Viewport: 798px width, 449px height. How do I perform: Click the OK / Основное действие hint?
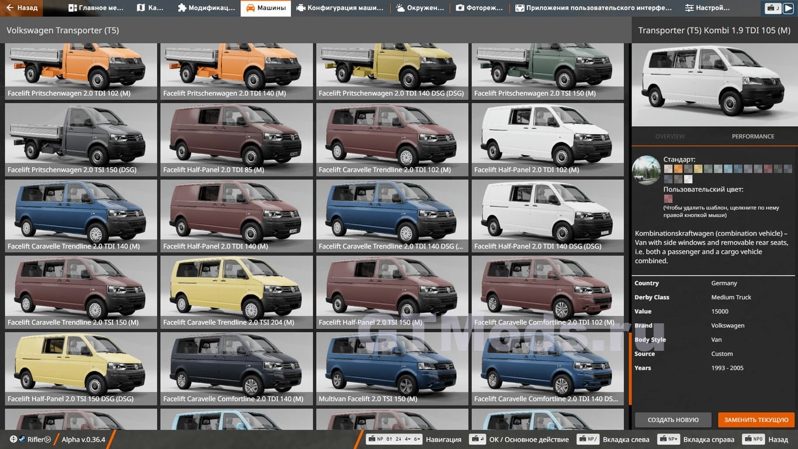[519, 440]
